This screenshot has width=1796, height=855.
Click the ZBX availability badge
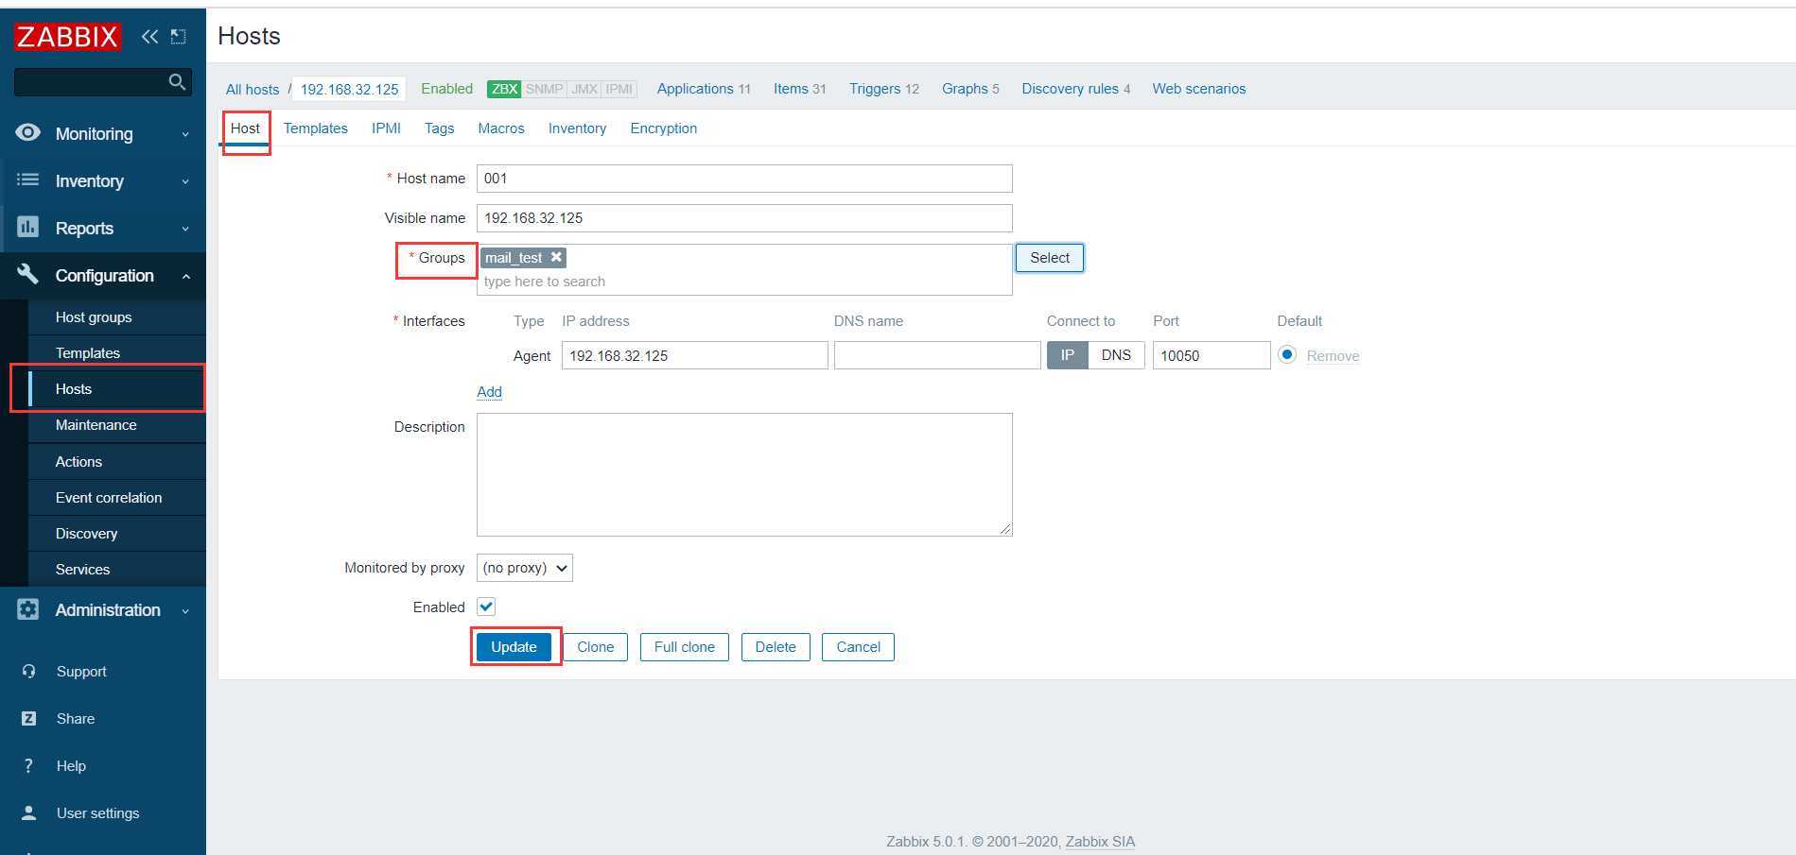point(504,89)
